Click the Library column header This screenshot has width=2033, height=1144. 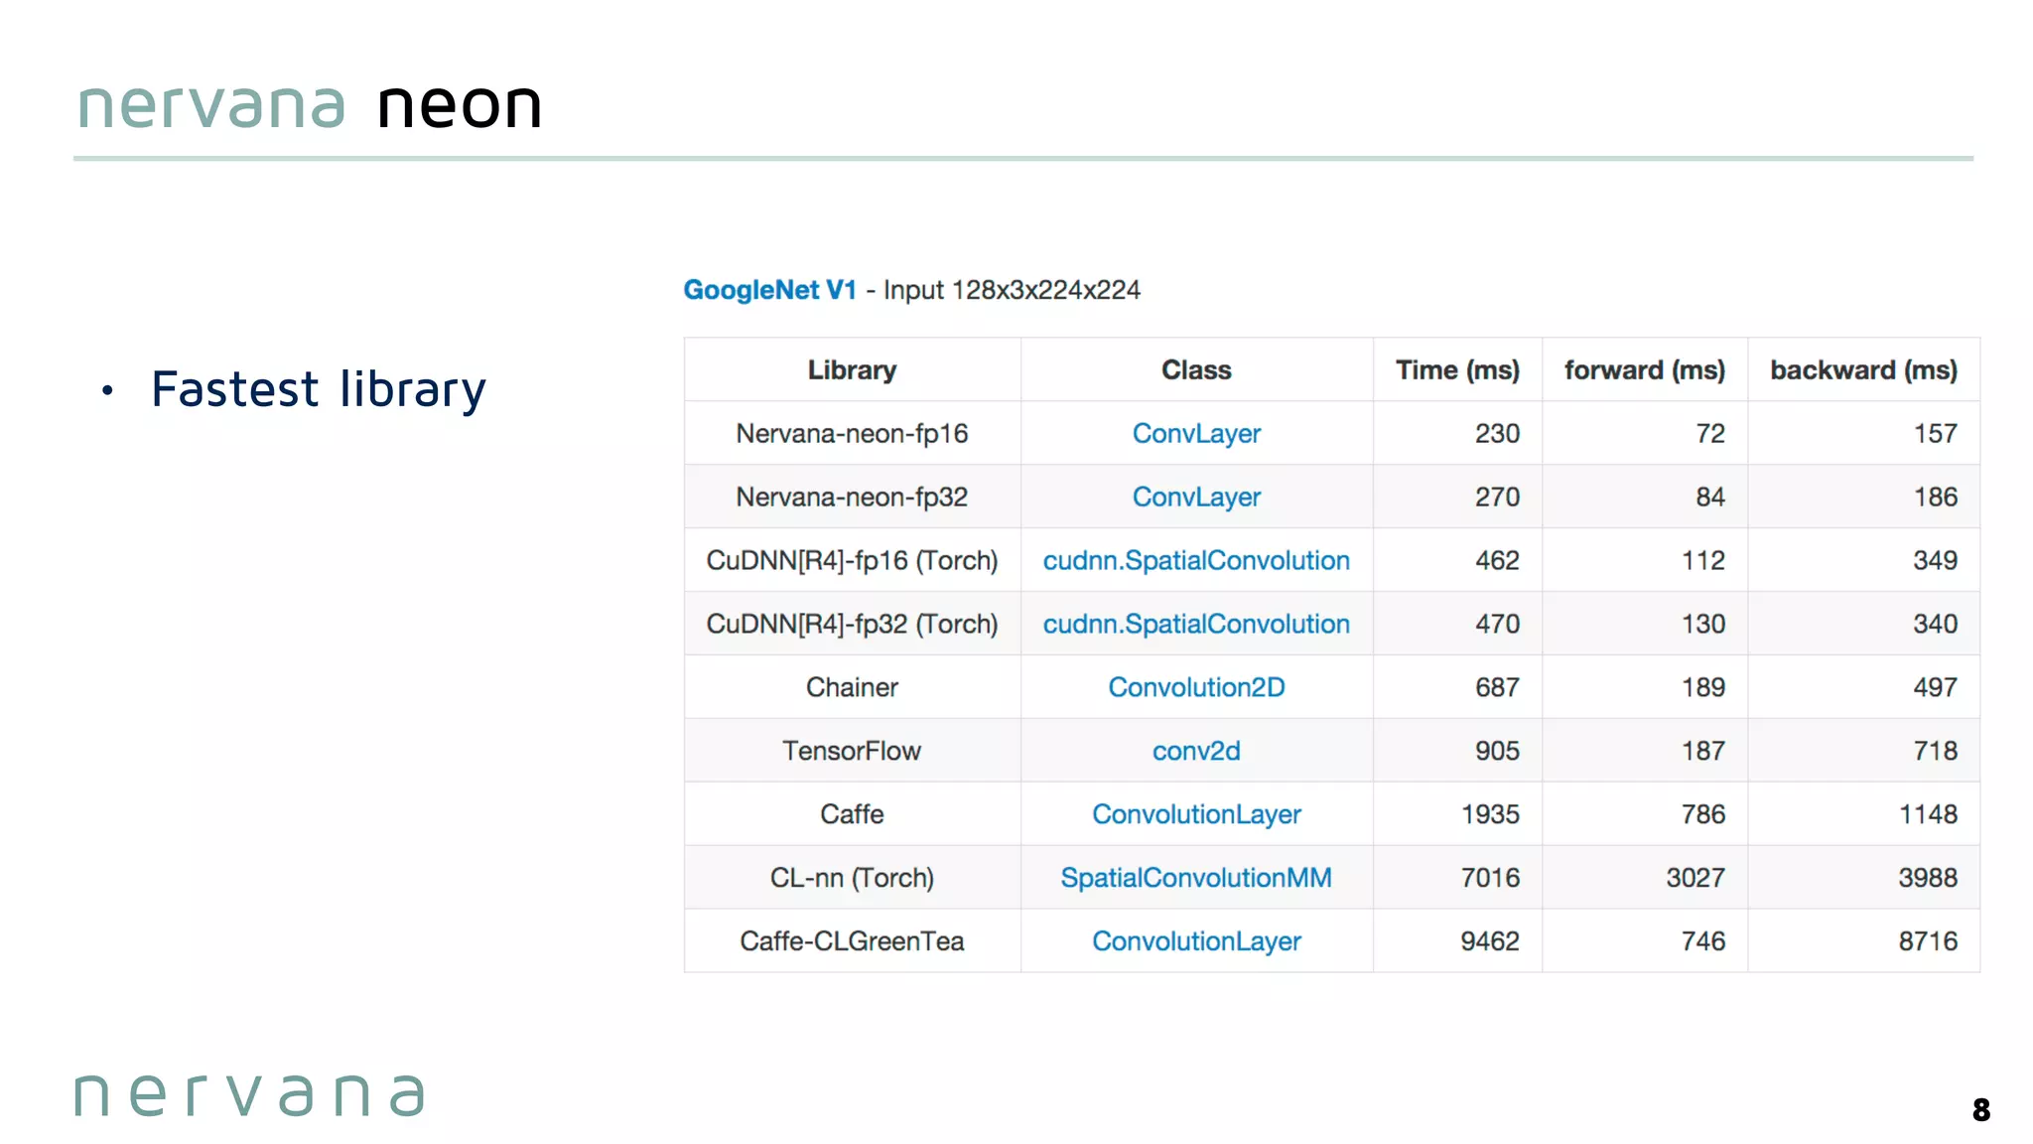point(852,370)
